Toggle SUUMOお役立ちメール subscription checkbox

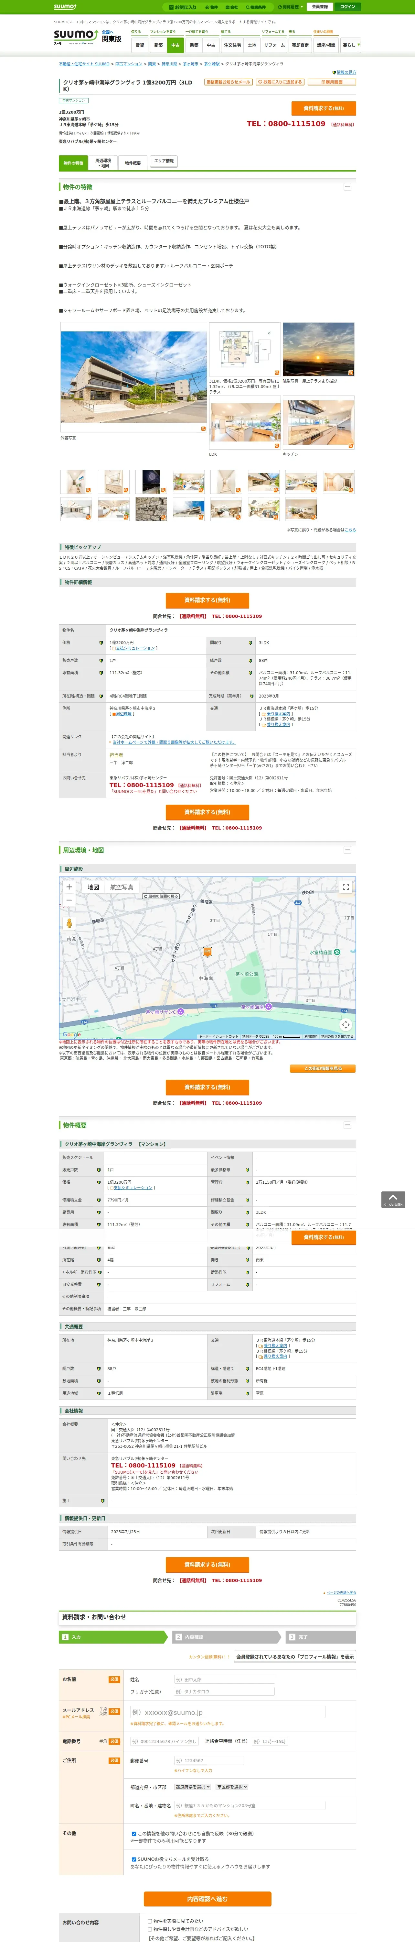coord(134,1859)
